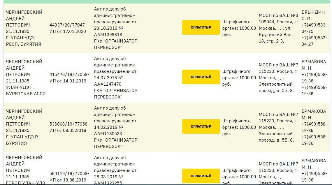This screenshot has width=332, height=185.
Task: Click bailiff name БРЫНДИН О. И.
Action: (x=313, y=15)
